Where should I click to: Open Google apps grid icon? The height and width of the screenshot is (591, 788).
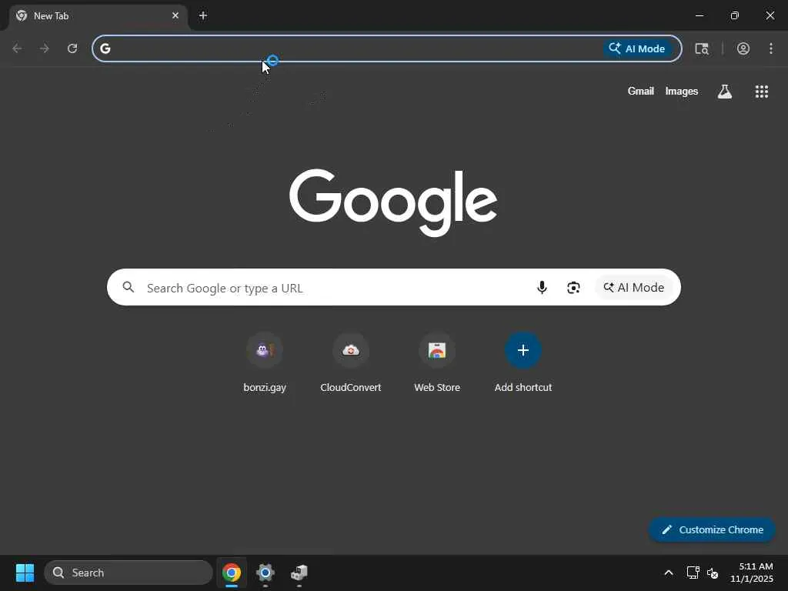[x=761, y=92]
